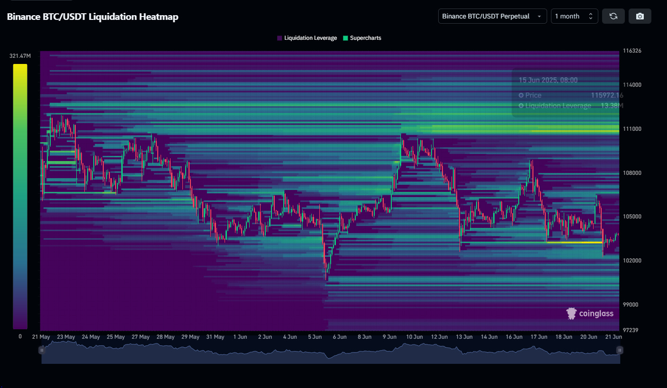Open the Binance BTC/USDT Perpetual dropdown
667x388 pixels.
(492, 16)
